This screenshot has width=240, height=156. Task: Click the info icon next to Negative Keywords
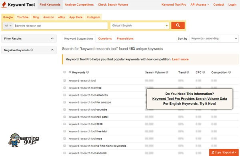[x=32, y=50]
